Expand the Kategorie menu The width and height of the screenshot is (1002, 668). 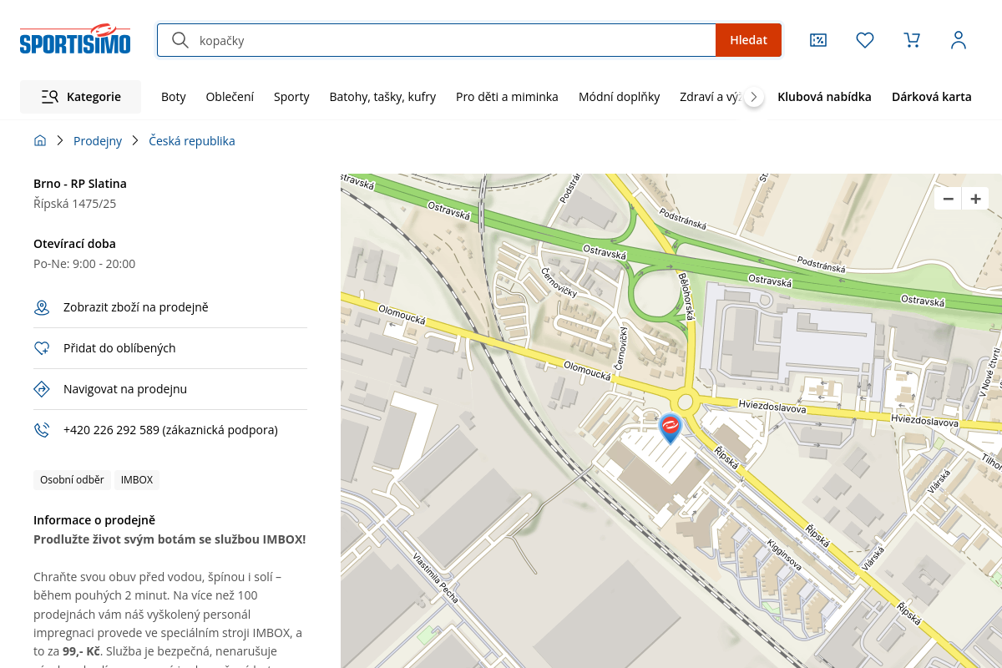click(x=81, y=97)
